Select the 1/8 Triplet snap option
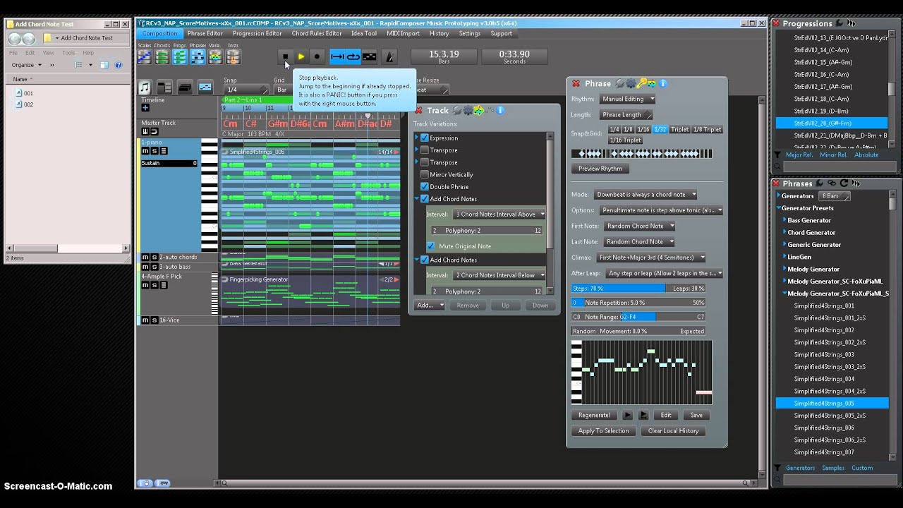The image size is (903, 508). 707,129
